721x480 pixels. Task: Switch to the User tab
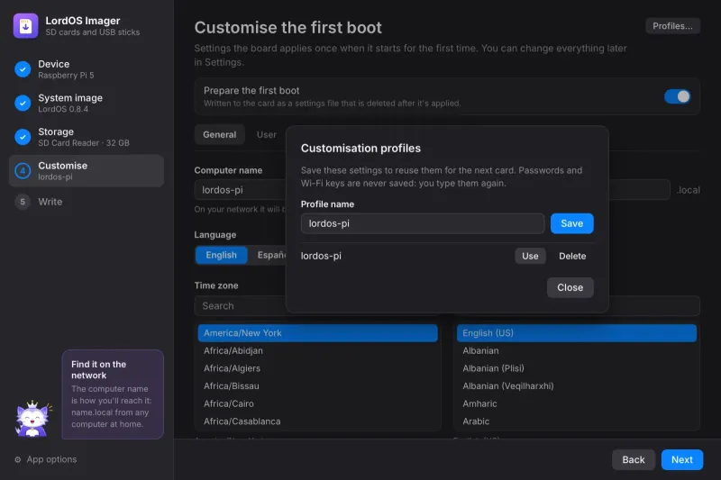click(266, 134)
